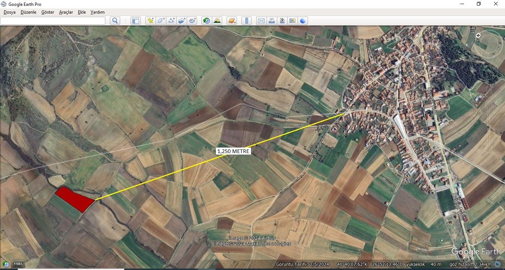Save the current image
Viewport: 505px width, 270px height.
click(282, 21)
